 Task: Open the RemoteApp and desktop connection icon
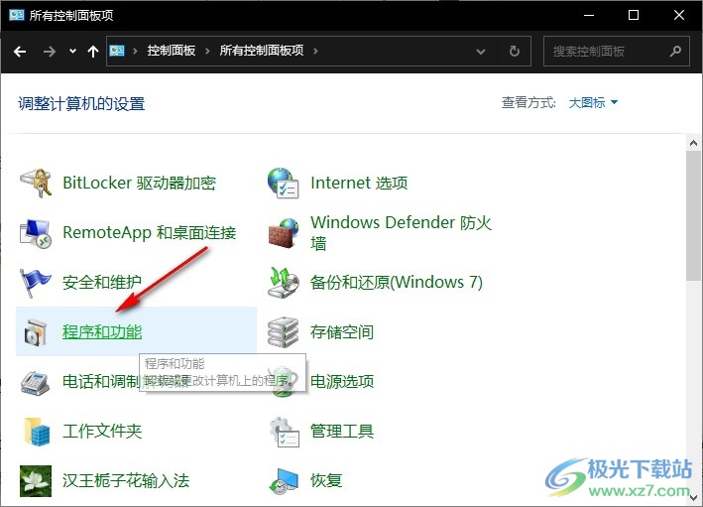tap(36, 233)
